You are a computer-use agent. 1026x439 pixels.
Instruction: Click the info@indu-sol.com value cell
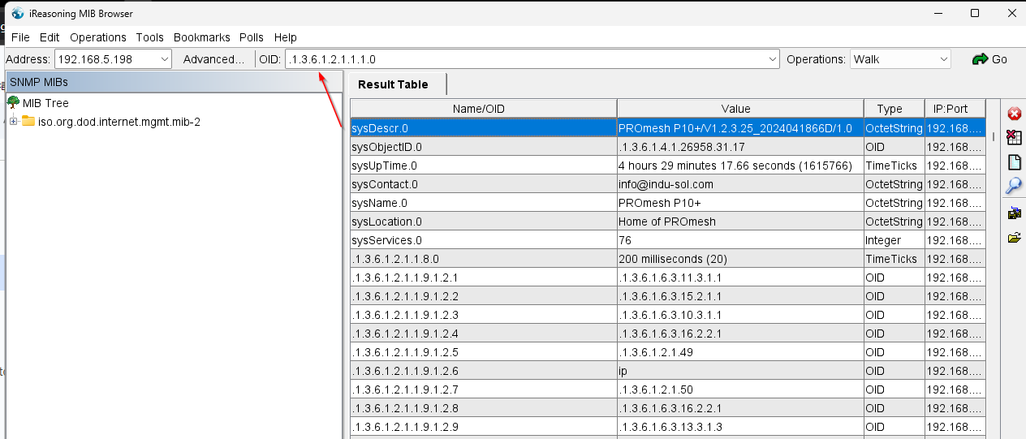[x=740, y=184]
